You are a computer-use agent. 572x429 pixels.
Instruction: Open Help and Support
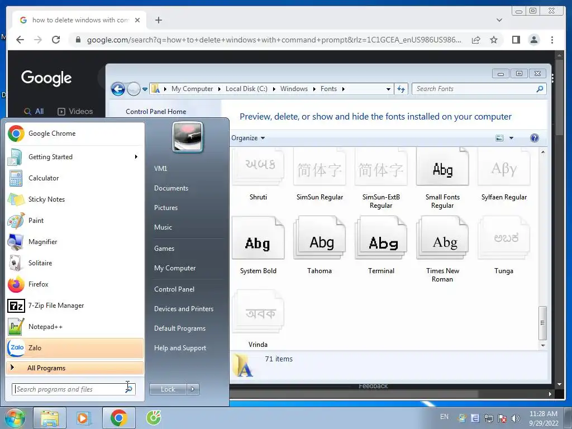pyautogui.click(x=180, y=348)
